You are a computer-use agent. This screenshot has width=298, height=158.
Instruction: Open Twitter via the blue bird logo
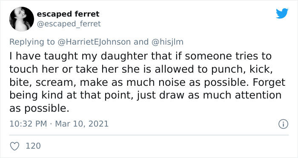(x=282, y=13)
